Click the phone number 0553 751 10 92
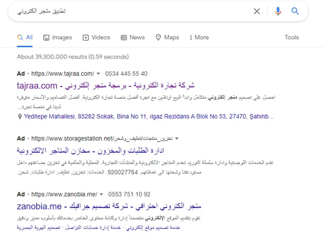This screenshot has height=240, width=324. click(129, 194)
